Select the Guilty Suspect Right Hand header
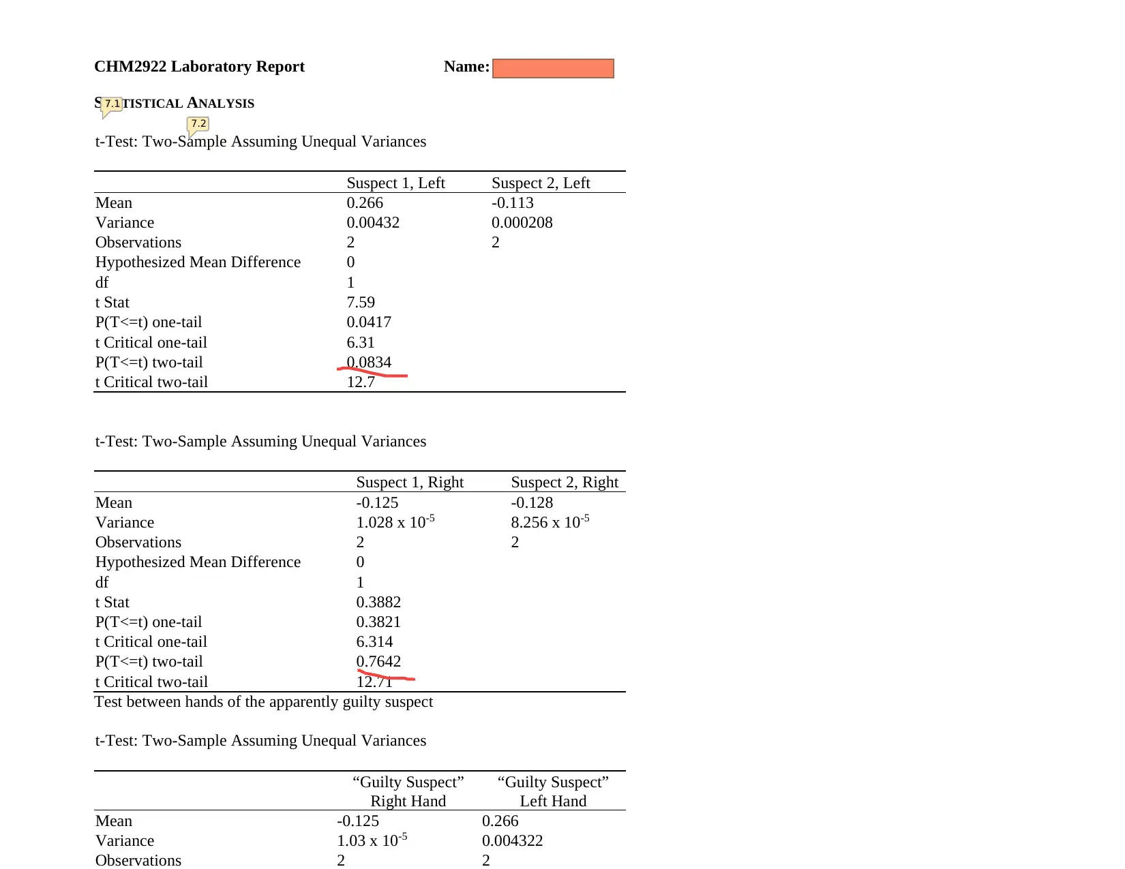This screenshot has height=869, width=1125. point(408,792)
